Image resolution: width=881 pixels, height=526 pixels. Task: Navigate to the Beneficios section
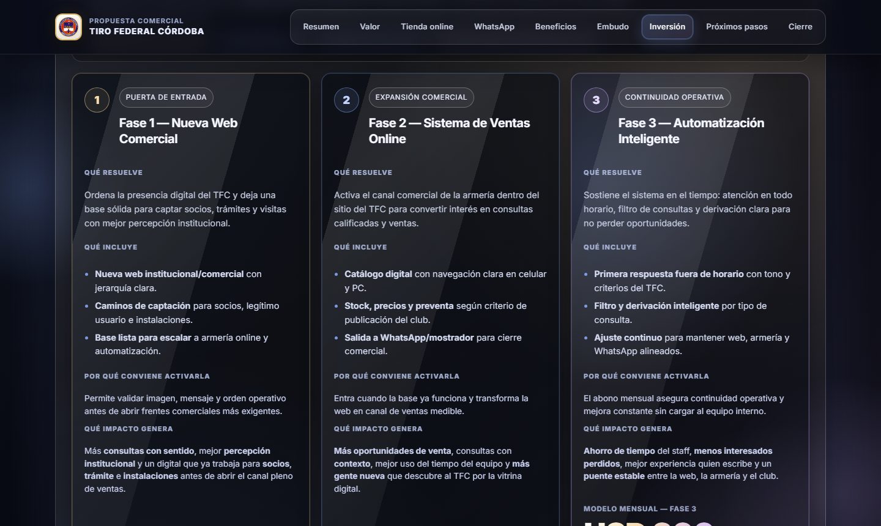(556, 27)
